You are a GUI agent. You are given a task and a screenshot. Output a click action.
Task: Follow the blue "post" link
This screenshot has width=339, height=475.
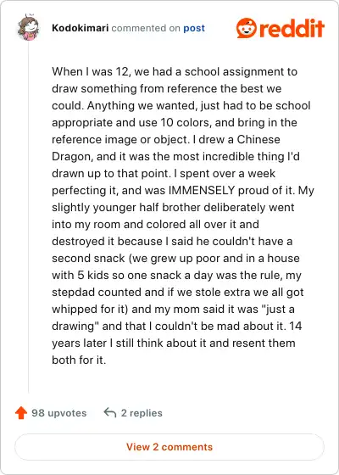(194, 29)
